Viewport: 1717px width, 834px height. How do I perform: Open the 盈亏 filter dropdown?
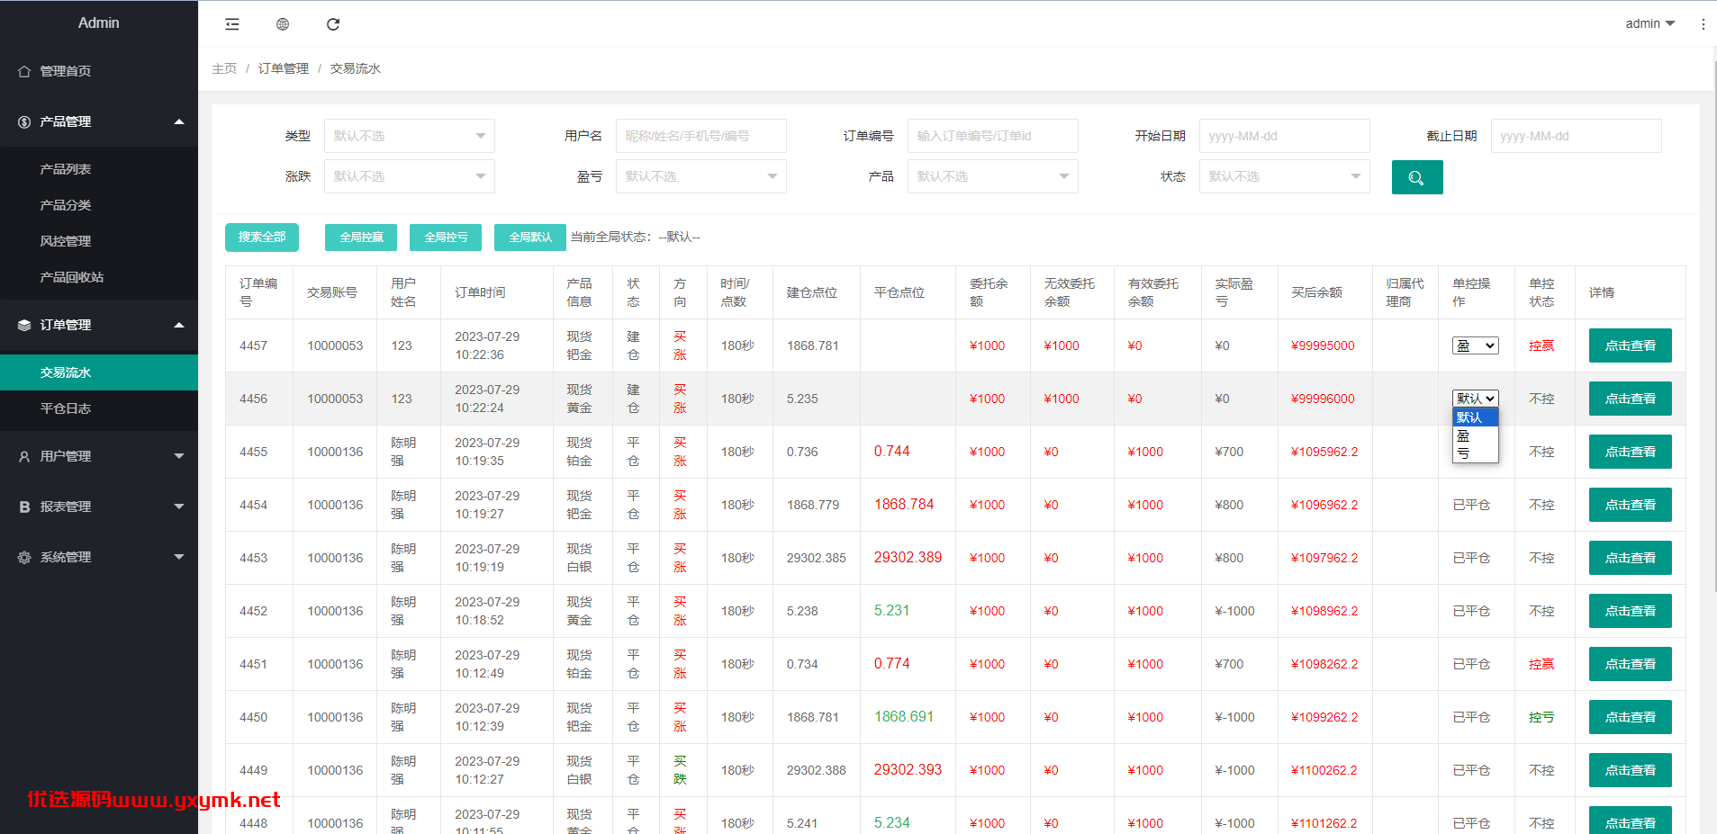click(701, 176)
